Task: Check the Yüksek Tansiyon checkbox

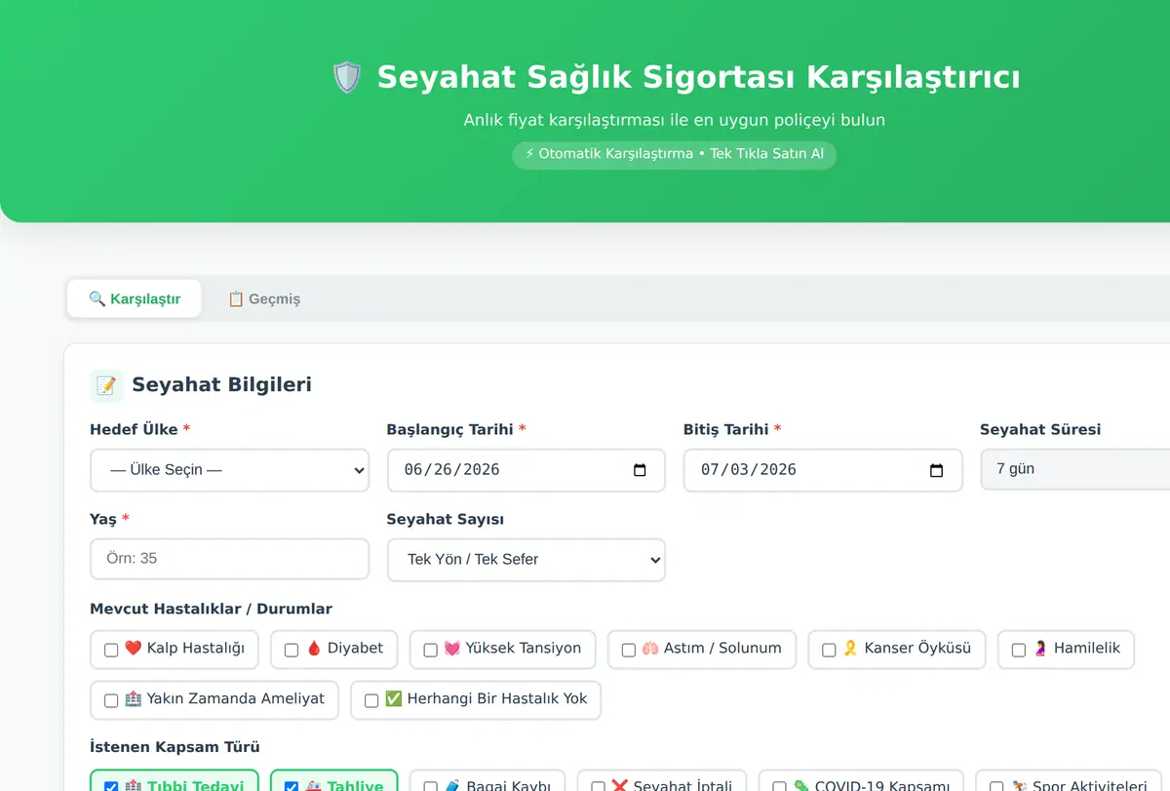Action: click(430, 650)
